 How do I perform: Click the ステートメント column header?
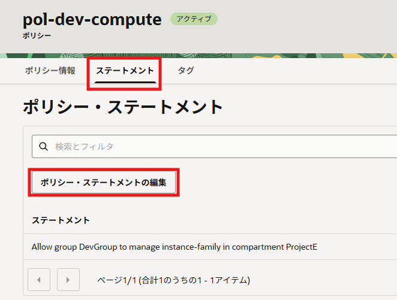(x=61, y=220)
